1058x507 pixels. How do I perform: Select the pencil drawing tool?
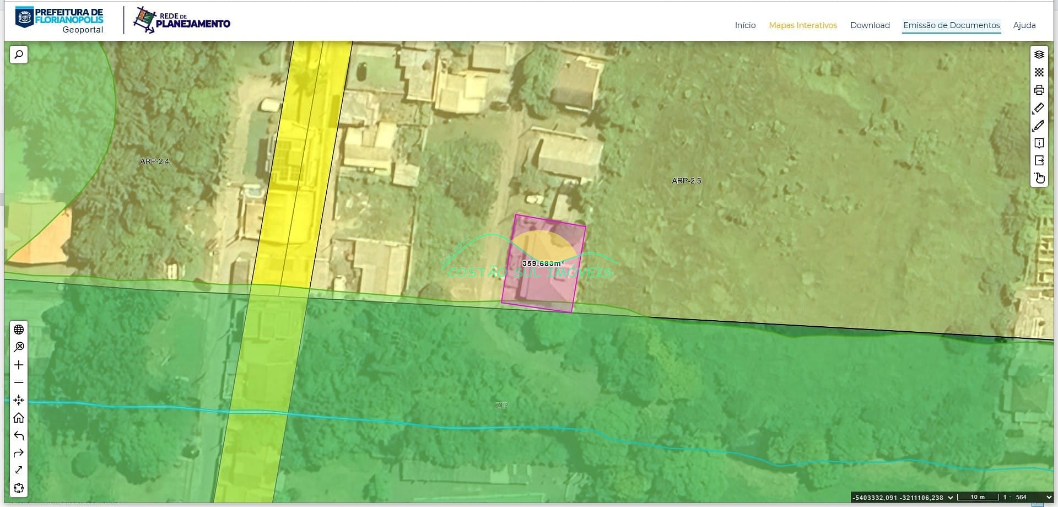click(x=1039, y=126)
